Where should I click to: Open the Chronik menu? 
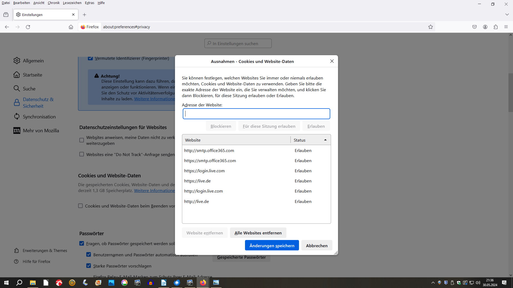click(53, 3)
